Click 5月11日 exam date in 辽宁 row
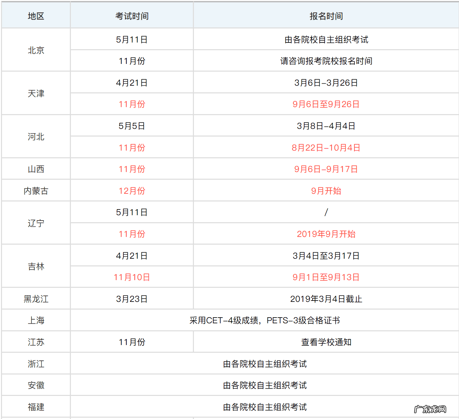 pyautogui.click(x=132, y=212)
